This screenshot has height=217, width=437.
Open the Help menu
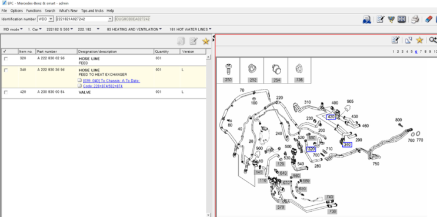coord(111,11)
